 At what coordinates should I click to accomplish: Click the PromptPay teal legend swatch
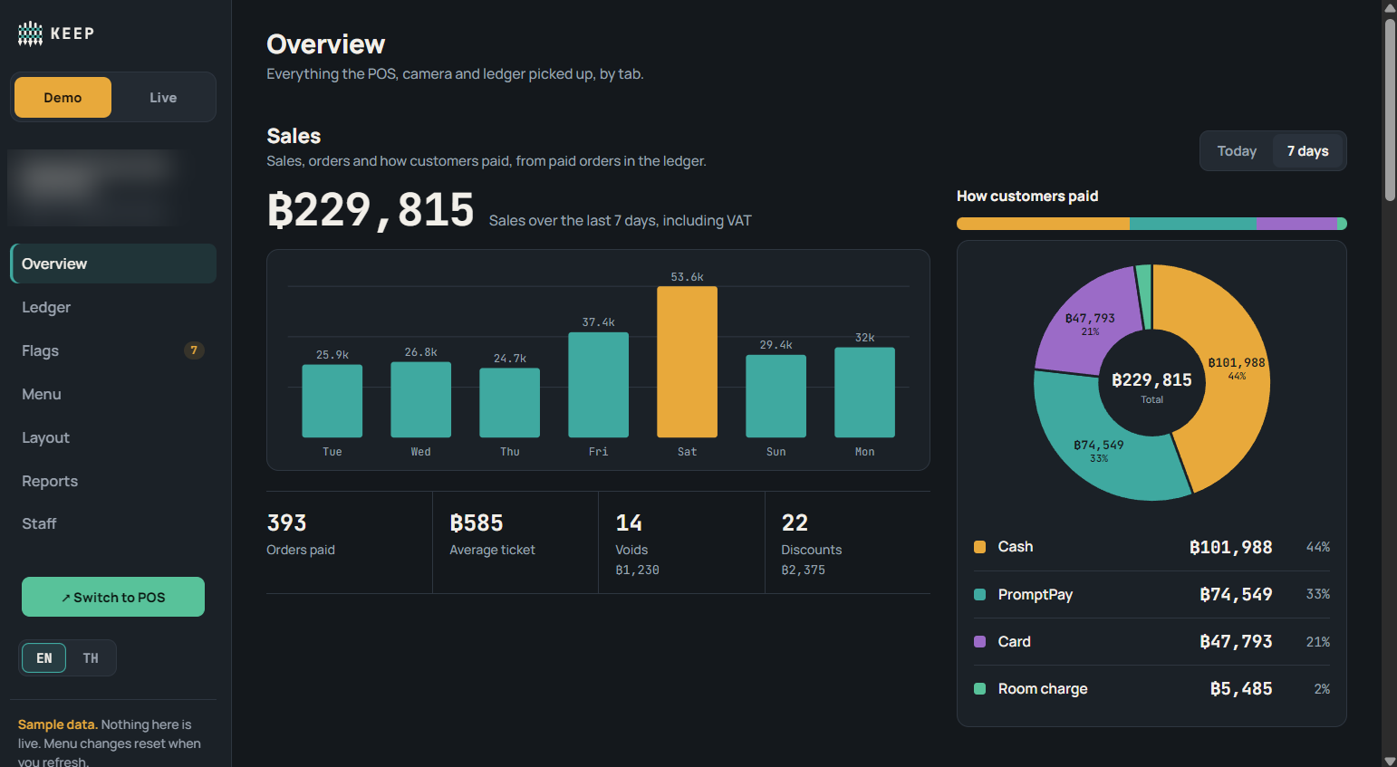pyautogui.click(x=979, y=594)
